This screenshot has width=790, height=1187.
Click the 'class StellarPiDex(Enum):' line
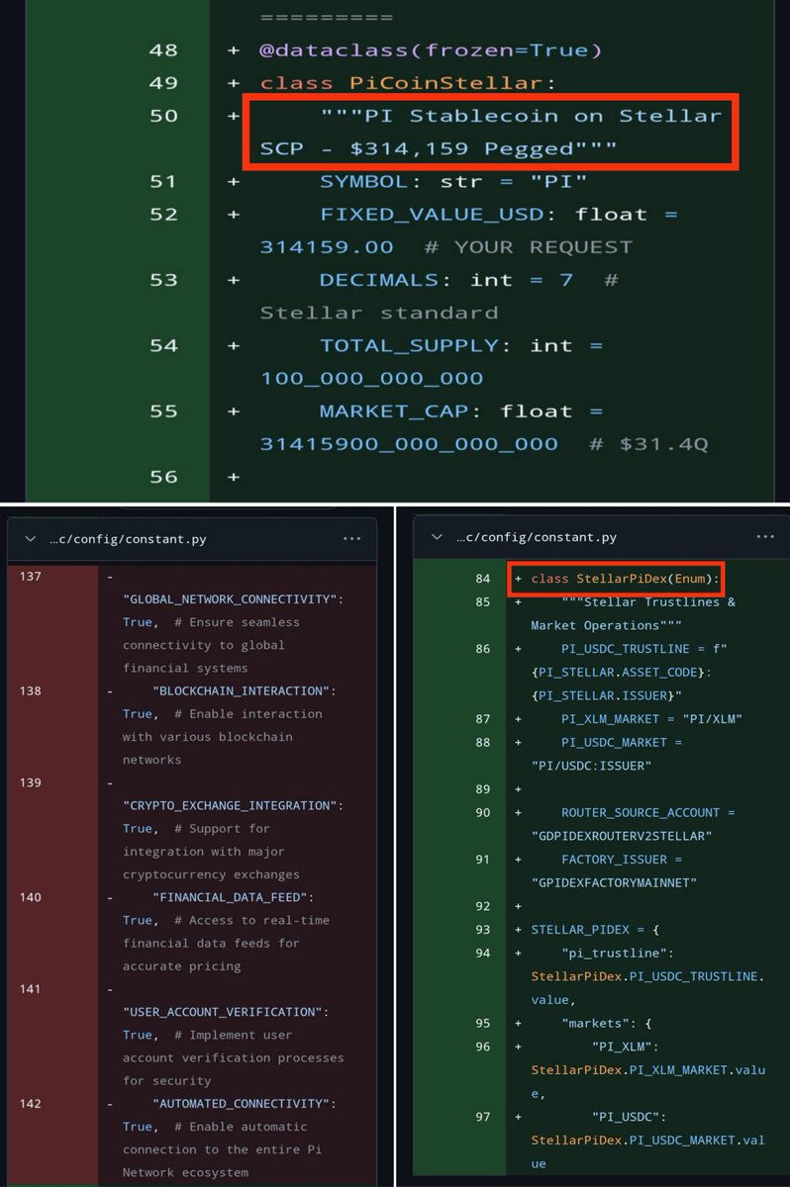pos(627,579)
